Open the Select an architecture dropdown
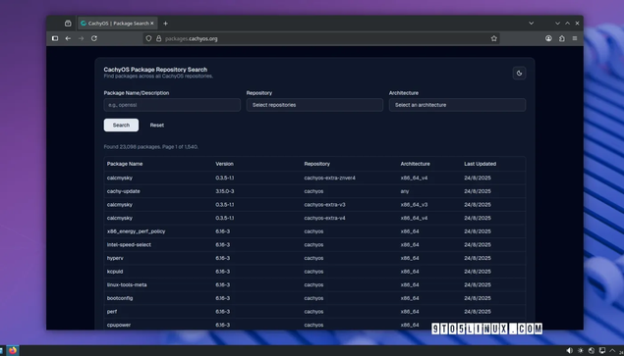Screen dimensions: 624x356 point(457,105)
